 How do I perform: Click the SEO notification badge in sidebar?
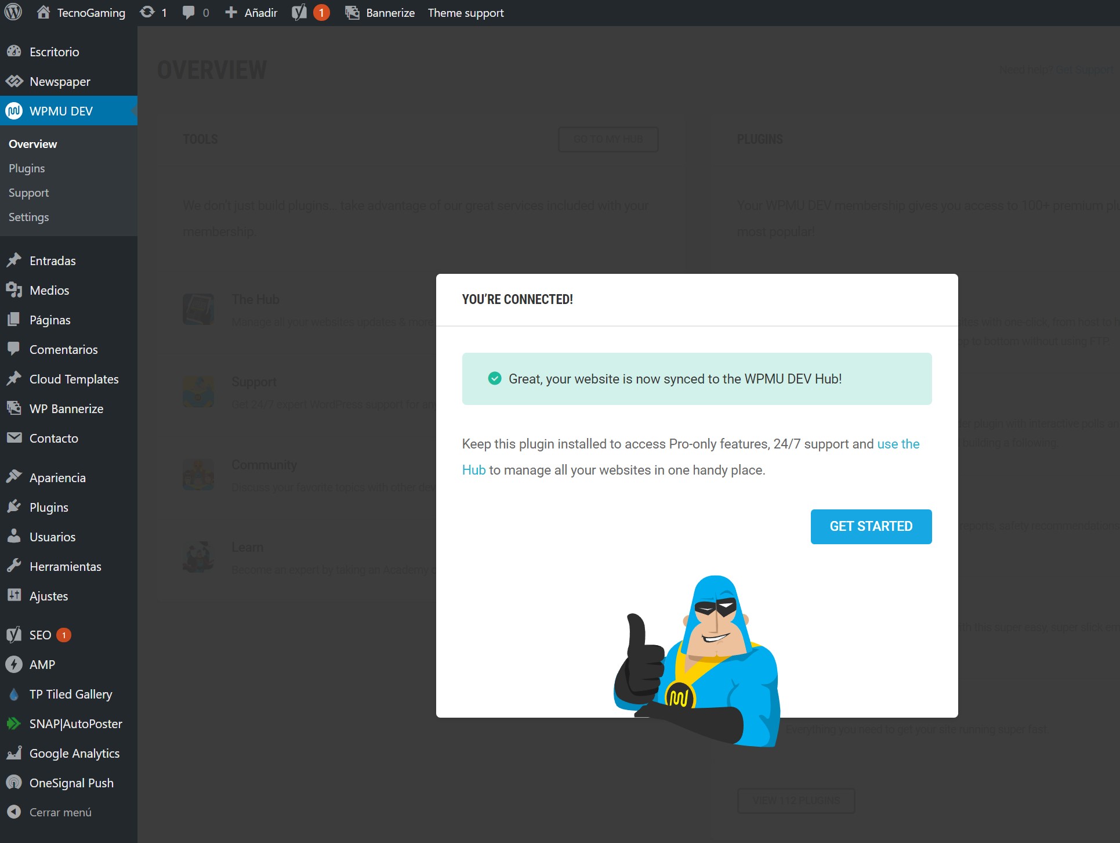point(64,635)
